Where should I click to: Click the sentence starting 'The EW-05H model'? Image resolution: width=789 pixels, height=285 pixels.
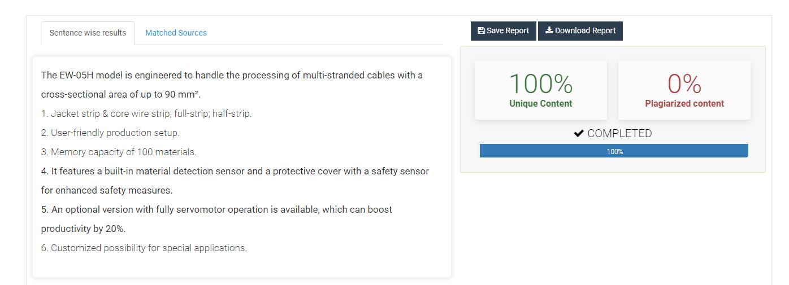tap(232, 85)
